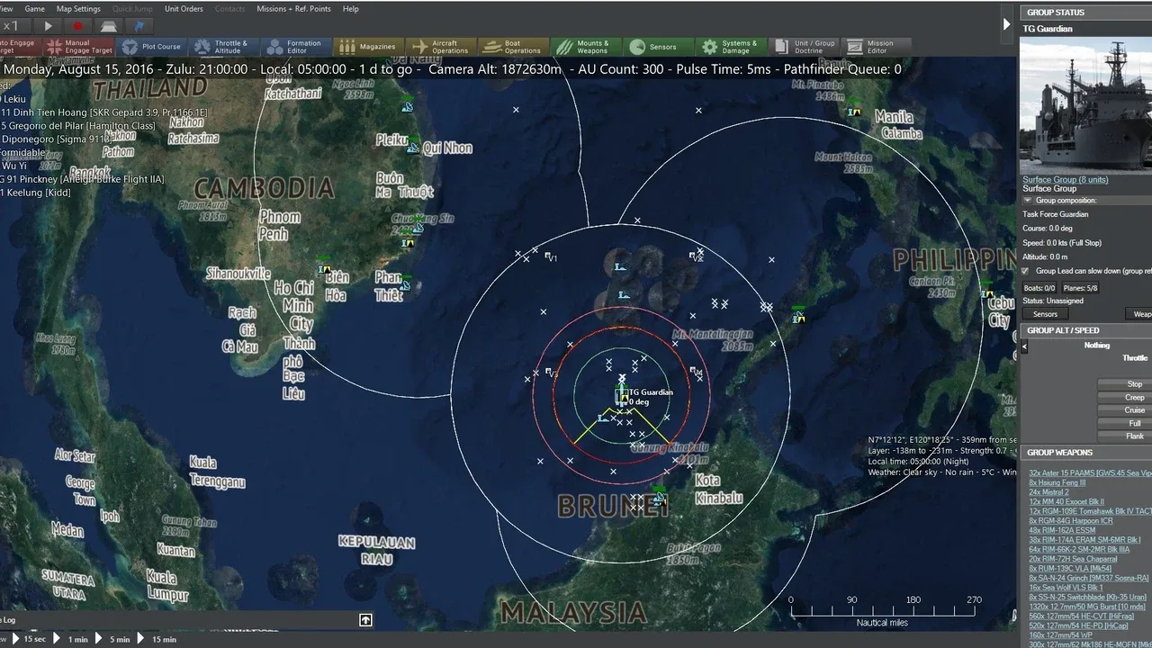Launch the Formation Editor
The height and width of the screenshot is (648, 1152).
293,47
